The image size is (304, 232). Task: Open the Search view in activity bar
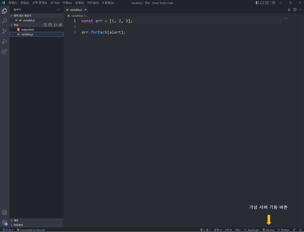[x=4, y=21]
